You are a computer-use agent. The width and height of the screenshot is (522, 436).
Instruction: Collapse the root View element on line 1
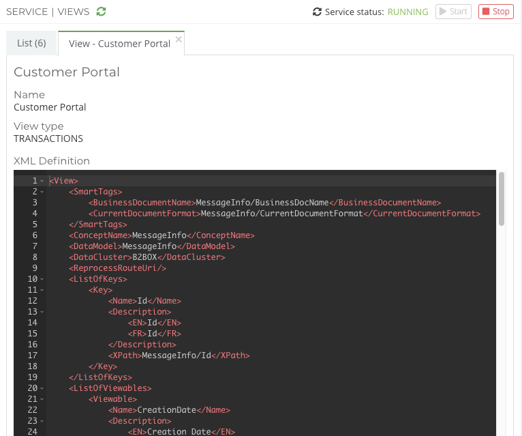(42, 181)
